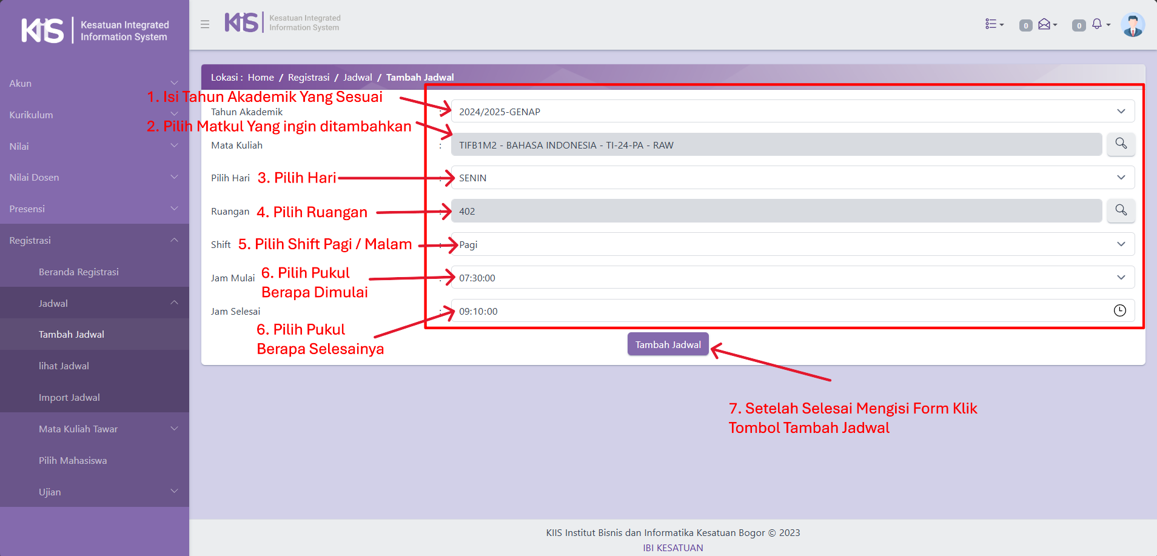Open the Shift dropdown showing Pagi

coord(792,244)
